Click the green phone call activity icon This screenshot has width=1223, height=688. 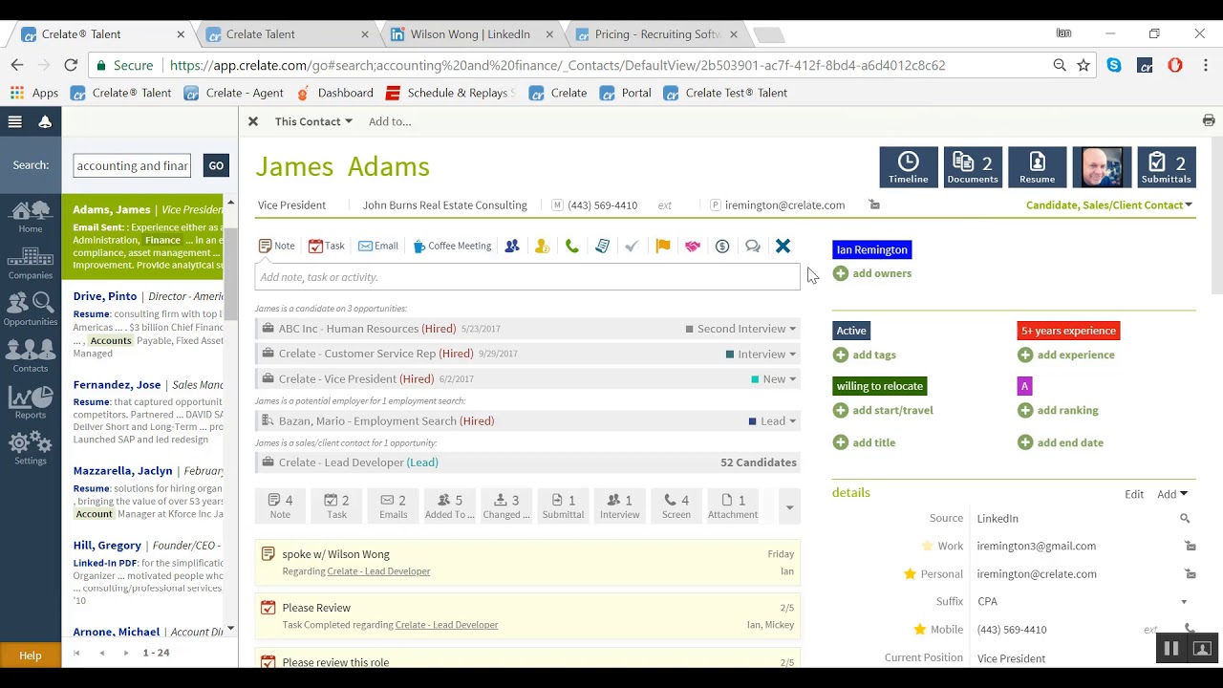[572, 247]
